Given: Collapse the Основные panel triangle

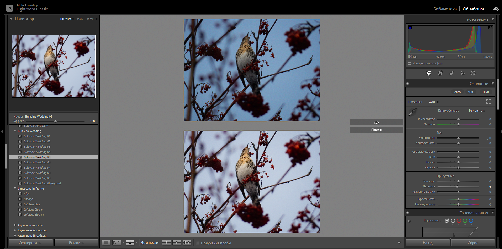Looking at the screenshot, I should pyautogui.click(x=493, y=84).
